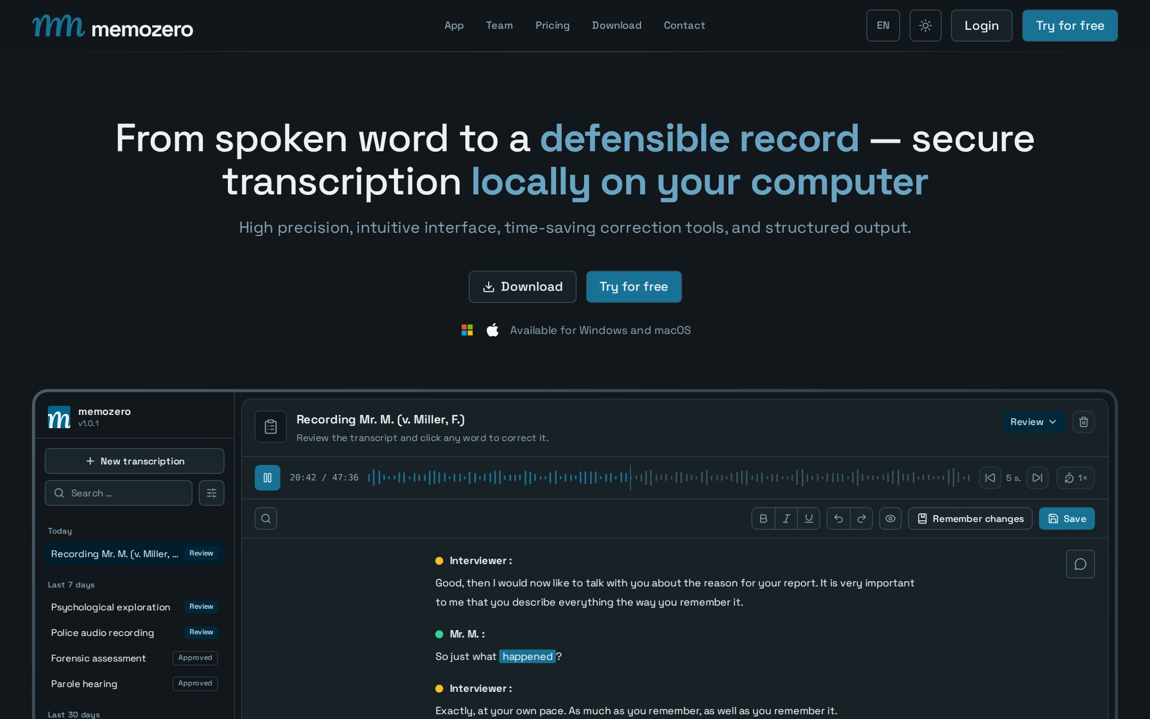This screenshot has width=1150, height=719.
Task: Click hero Try for free button
Action: [634, 287]
